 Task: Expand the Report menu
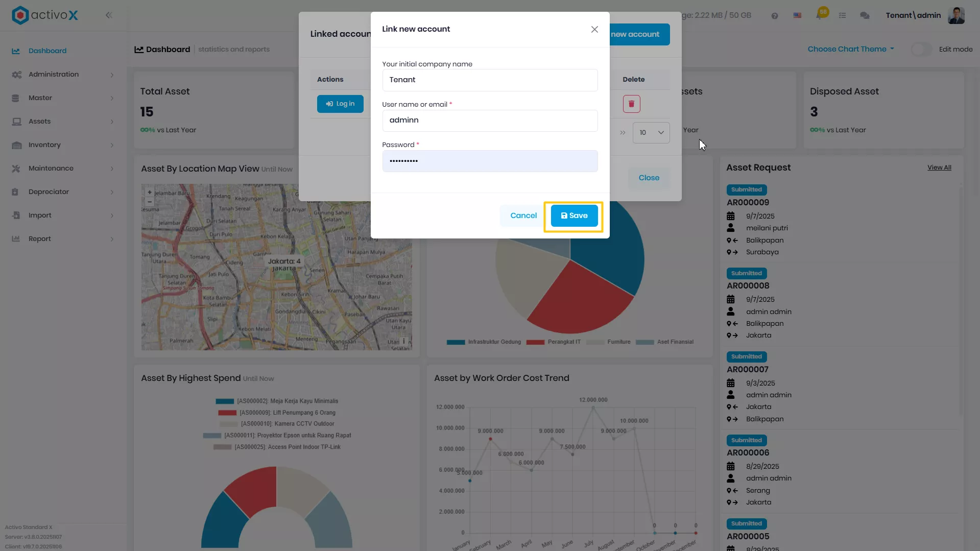tap(112, 239)
